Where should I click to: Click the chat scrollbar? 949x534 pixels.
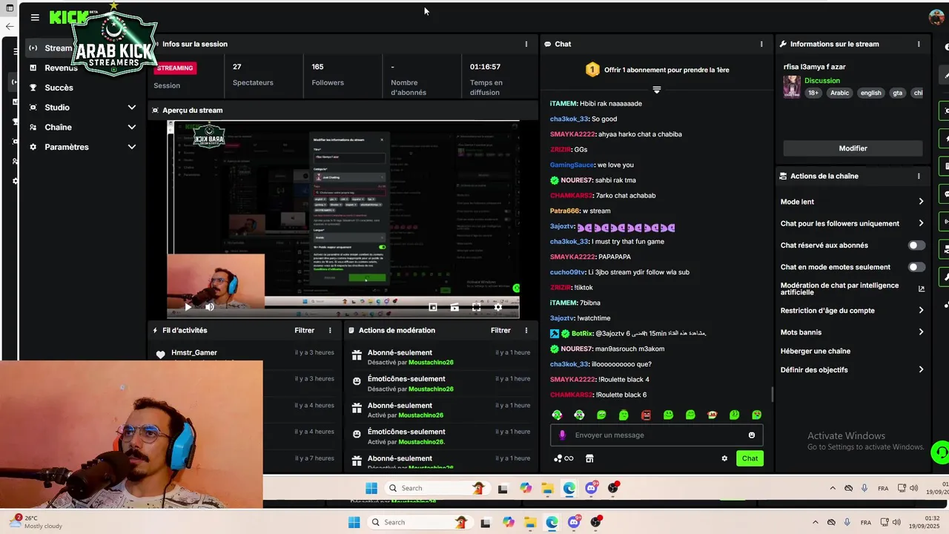click(x=772, y=394)
